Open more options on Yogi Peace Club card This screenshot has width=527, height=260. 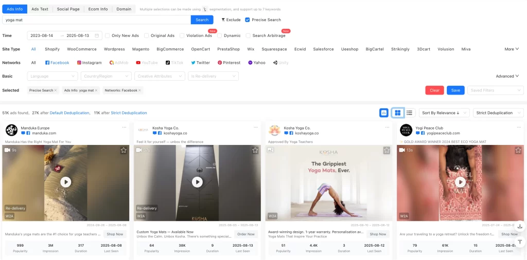coord(519,127)
